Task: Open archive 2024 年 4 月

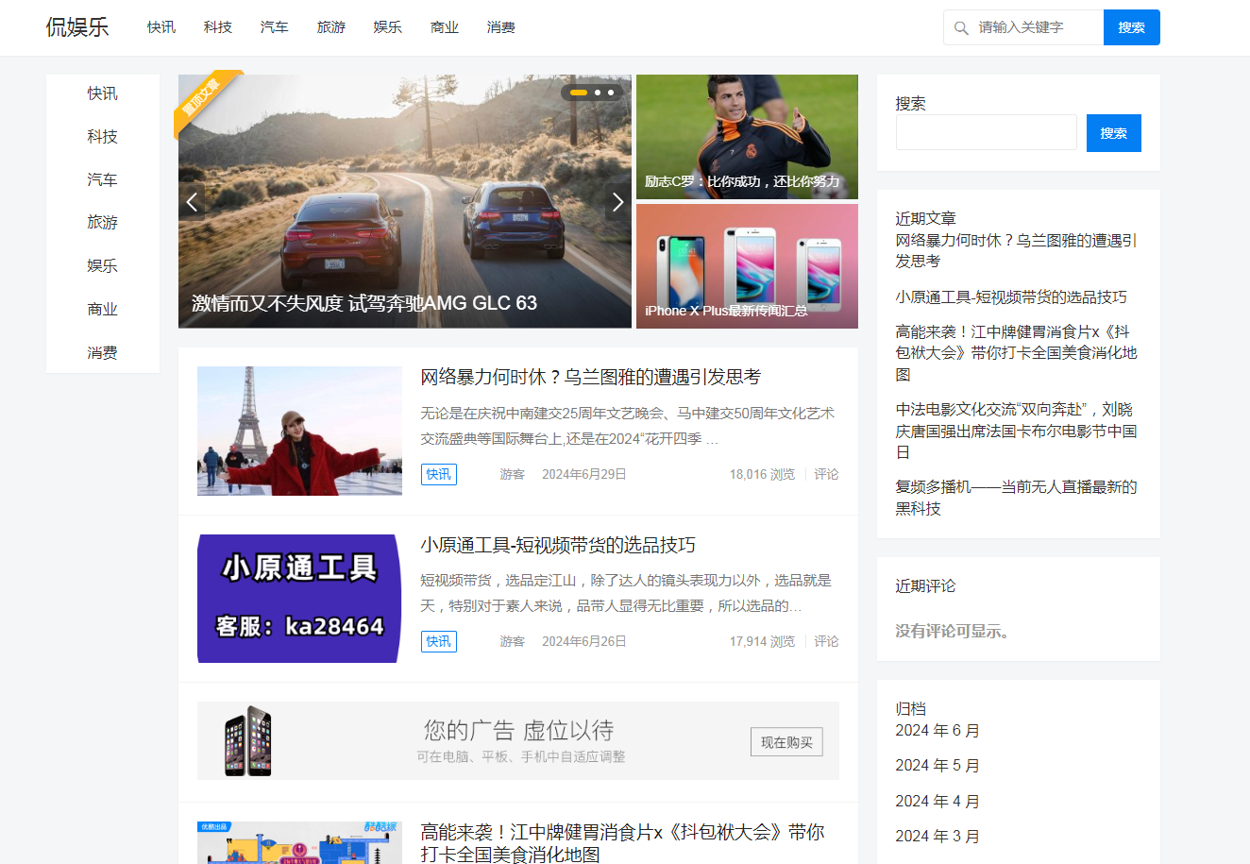Action: 937,802
